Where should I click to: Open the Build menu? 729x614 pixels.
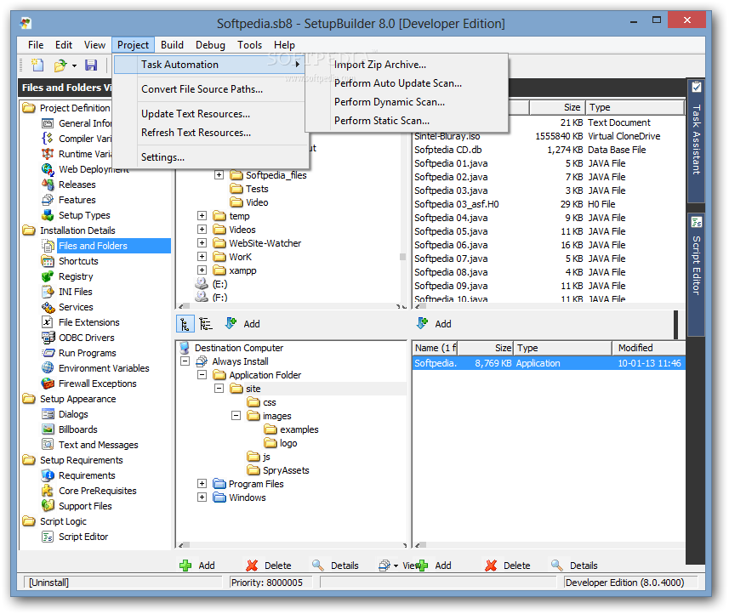pos(172,45)
